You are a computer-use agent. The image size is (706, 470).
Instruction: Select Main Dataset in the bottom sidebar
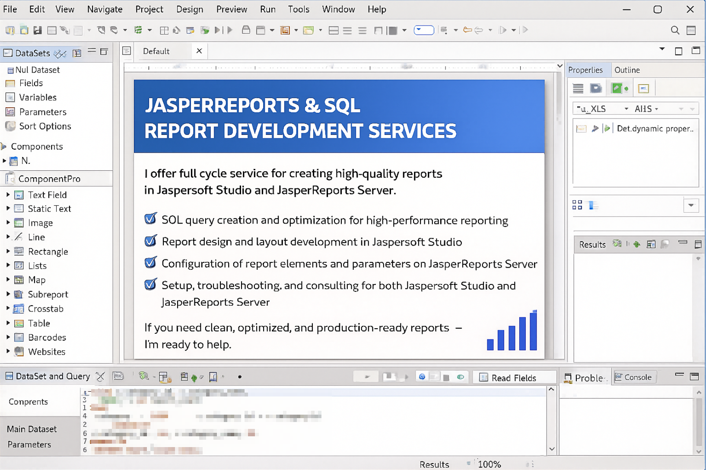coord(31,429)
